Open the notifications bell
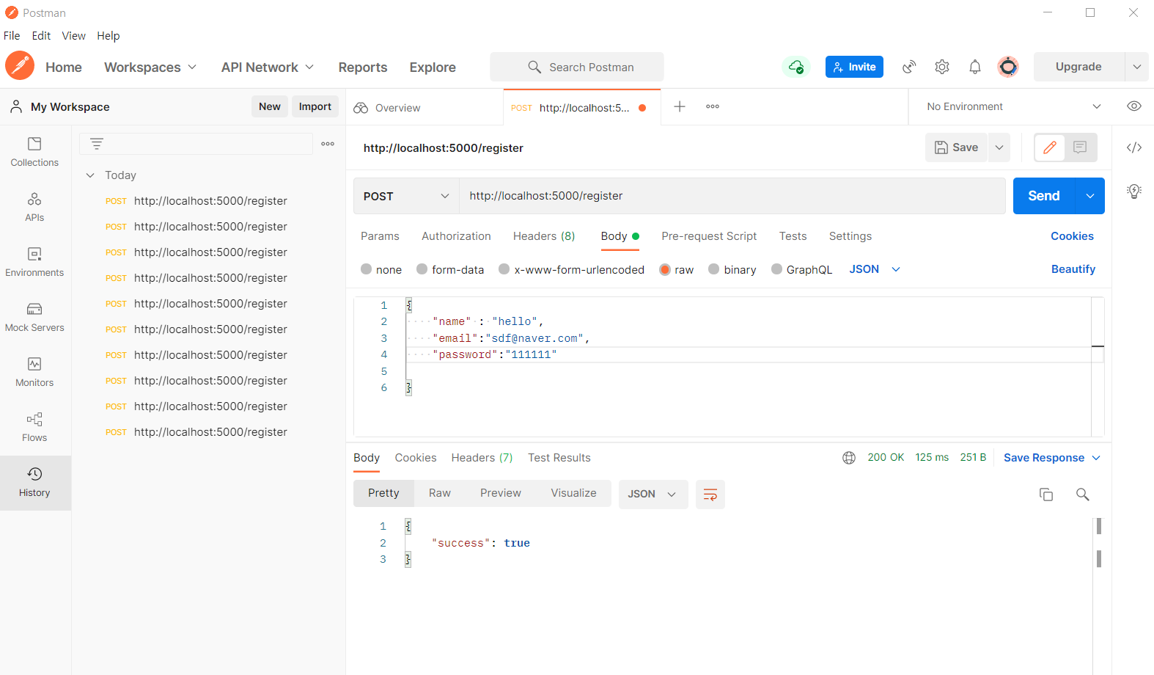Image resolution: width=1154 pixels, height=675 pixels. coord(975,67)
